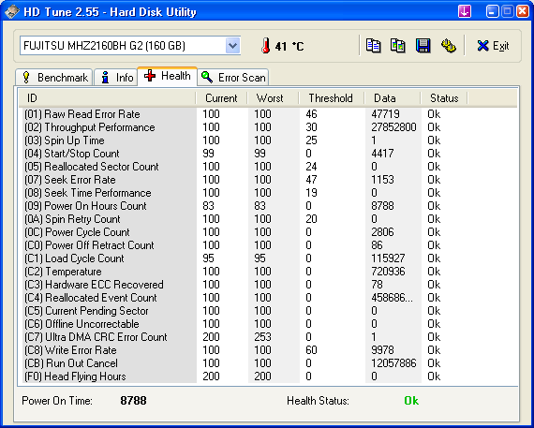
Task: Open the drive selection dropdown
Action: (x=232, y=45)
